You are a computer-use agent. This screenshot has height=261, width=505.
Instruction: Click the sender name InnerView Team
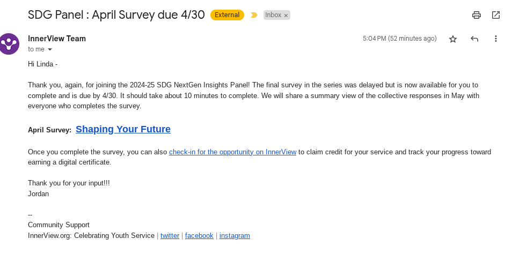(x=57, y=39)
